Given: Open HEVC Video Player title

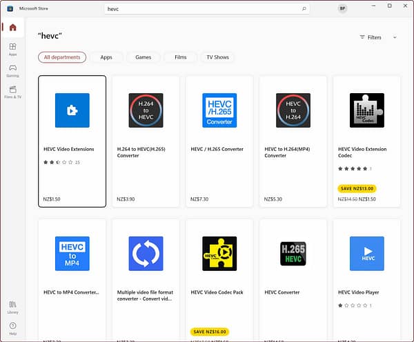Looking at the screenshot, I should coord(358,292).
